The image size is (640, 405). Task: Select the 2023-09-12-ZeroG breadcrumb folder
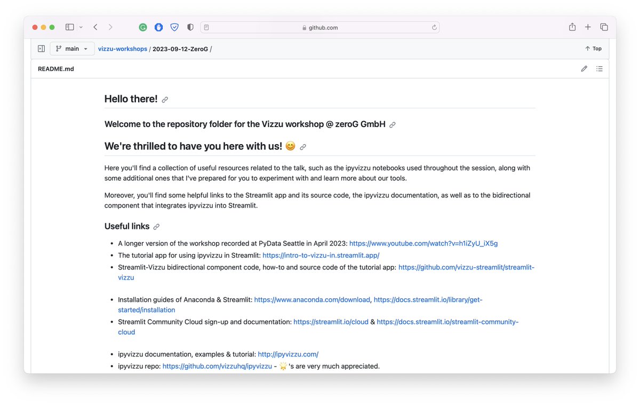pyautogui.click(x=180, y=49)
